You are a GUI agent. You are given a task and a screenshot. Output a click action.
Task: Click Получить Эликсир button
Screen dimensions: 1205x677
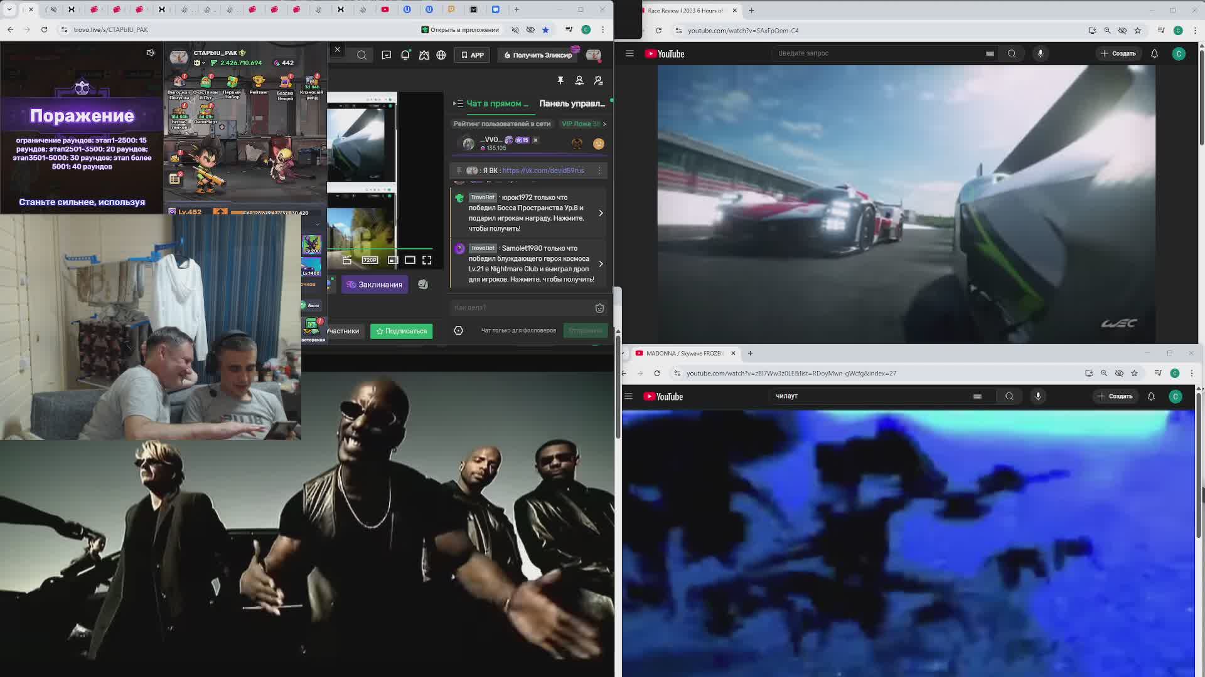538,55
